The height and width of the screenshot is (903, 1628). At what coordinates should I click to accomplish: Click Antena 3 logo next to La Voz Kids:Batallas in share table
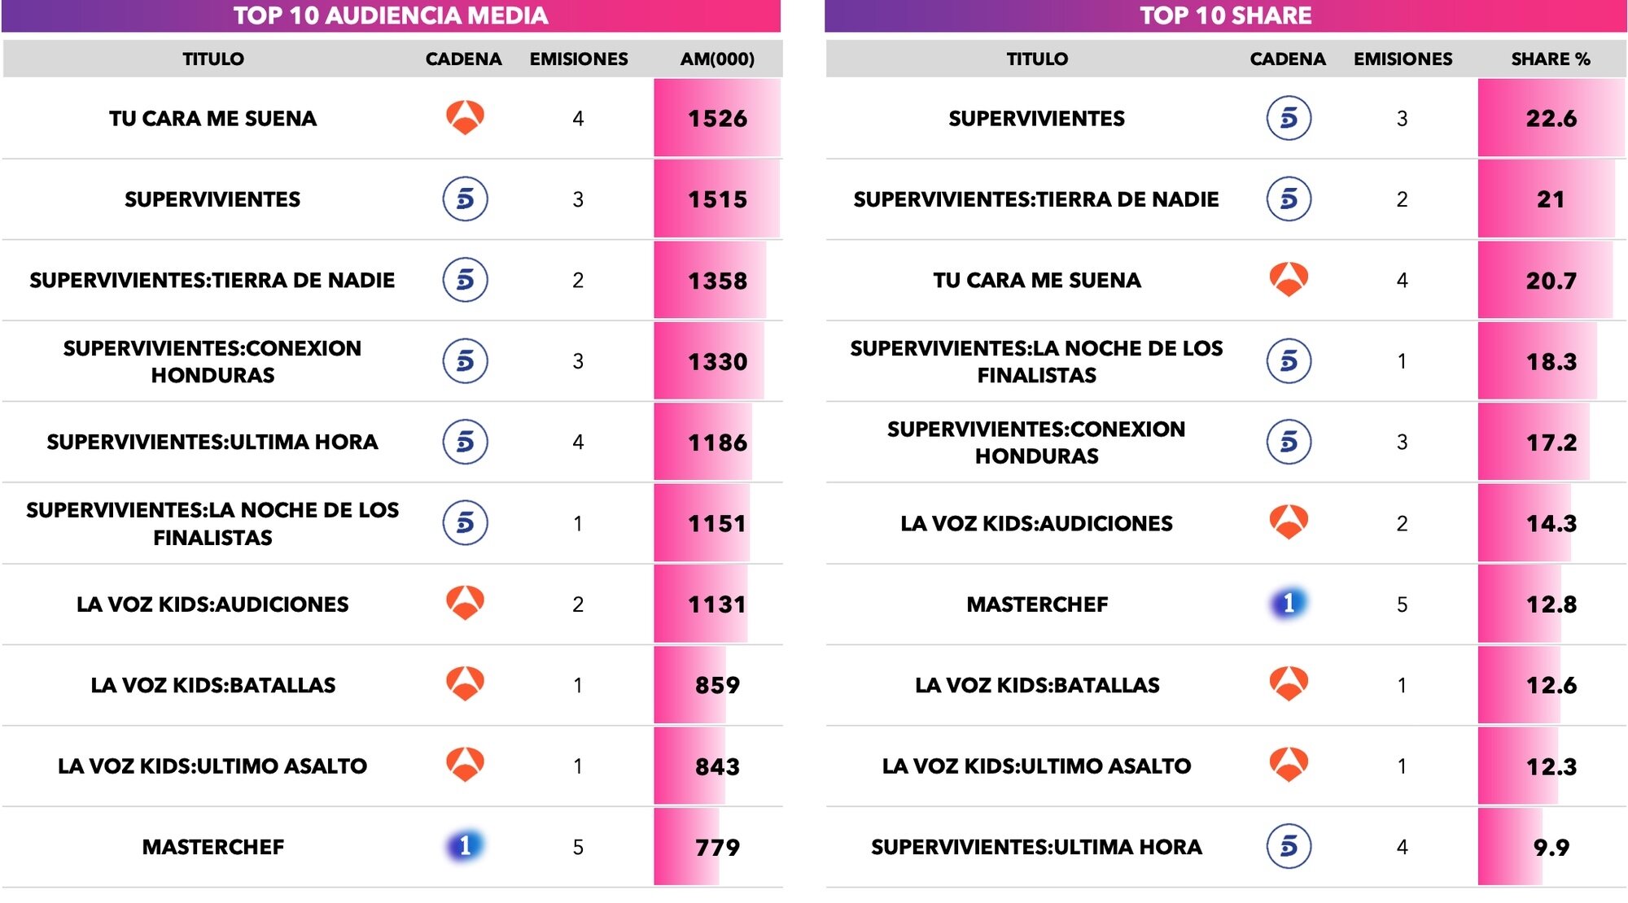click(x=1289, y=684)
